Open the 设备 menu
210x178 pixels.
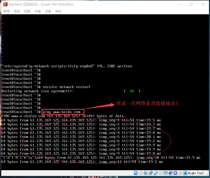tap(48, 11)
